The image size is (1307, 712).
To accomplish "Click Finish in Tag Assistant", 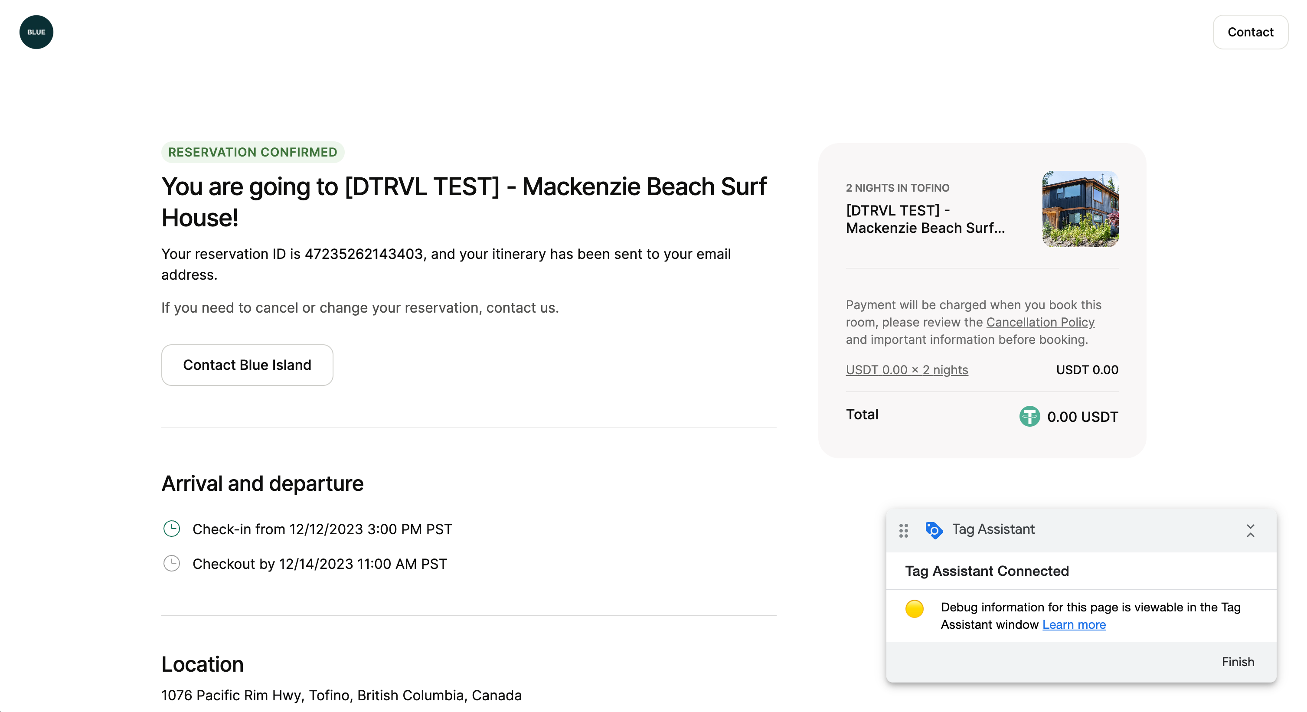I will click(1238, 661).
